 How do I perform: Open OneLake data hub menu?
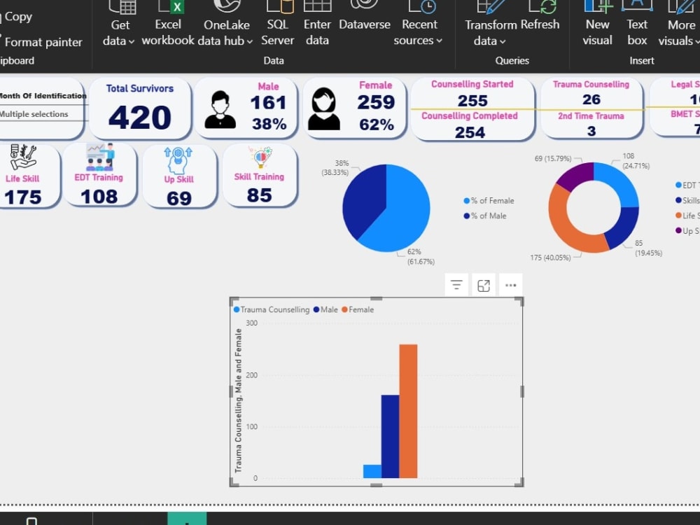tap(225, 24)
